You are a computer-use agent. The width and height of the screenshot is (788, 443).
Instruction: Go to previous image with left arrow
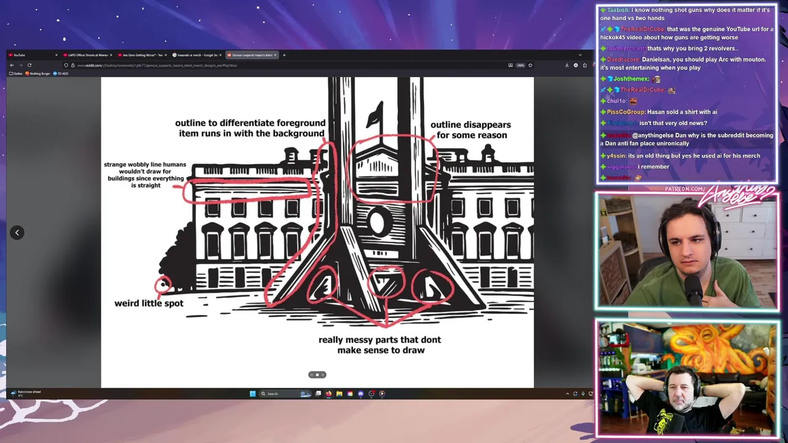coord(17,233)
